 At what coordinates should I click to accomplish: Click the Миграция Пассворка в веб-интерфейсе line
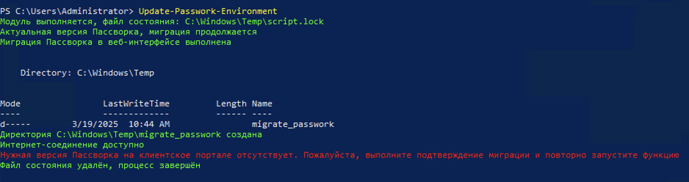115,42
